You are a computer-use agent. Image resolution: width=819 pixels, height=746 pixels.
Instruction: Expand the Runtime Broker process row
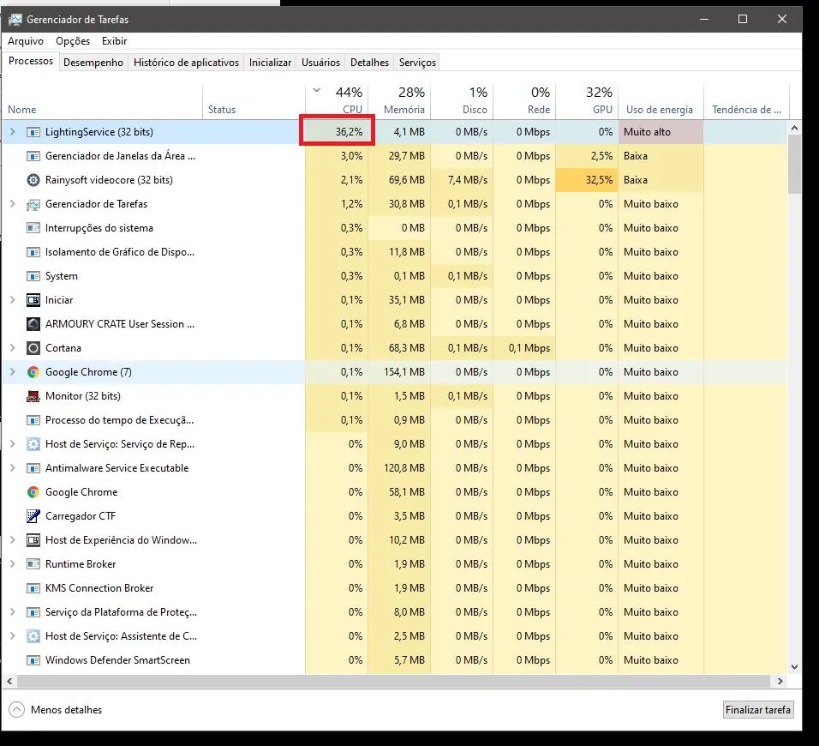(x=13, y=563)
